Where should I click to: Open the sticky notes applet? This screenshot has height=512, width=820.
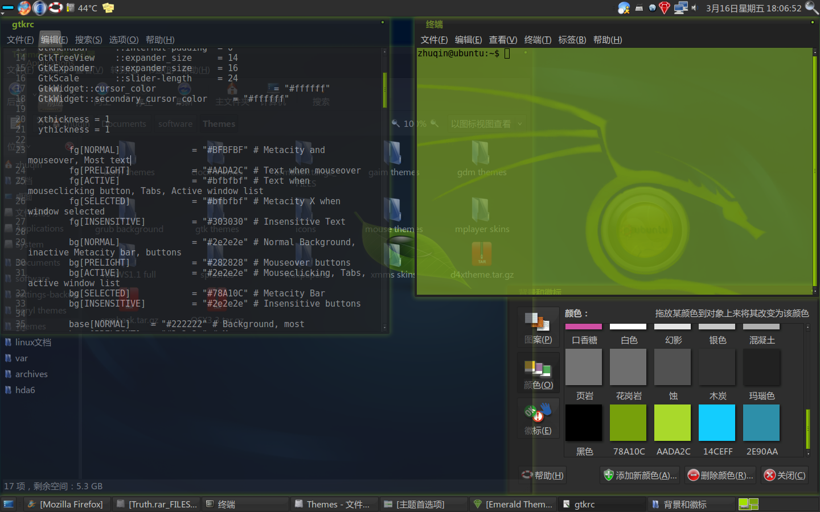point(108,8)
